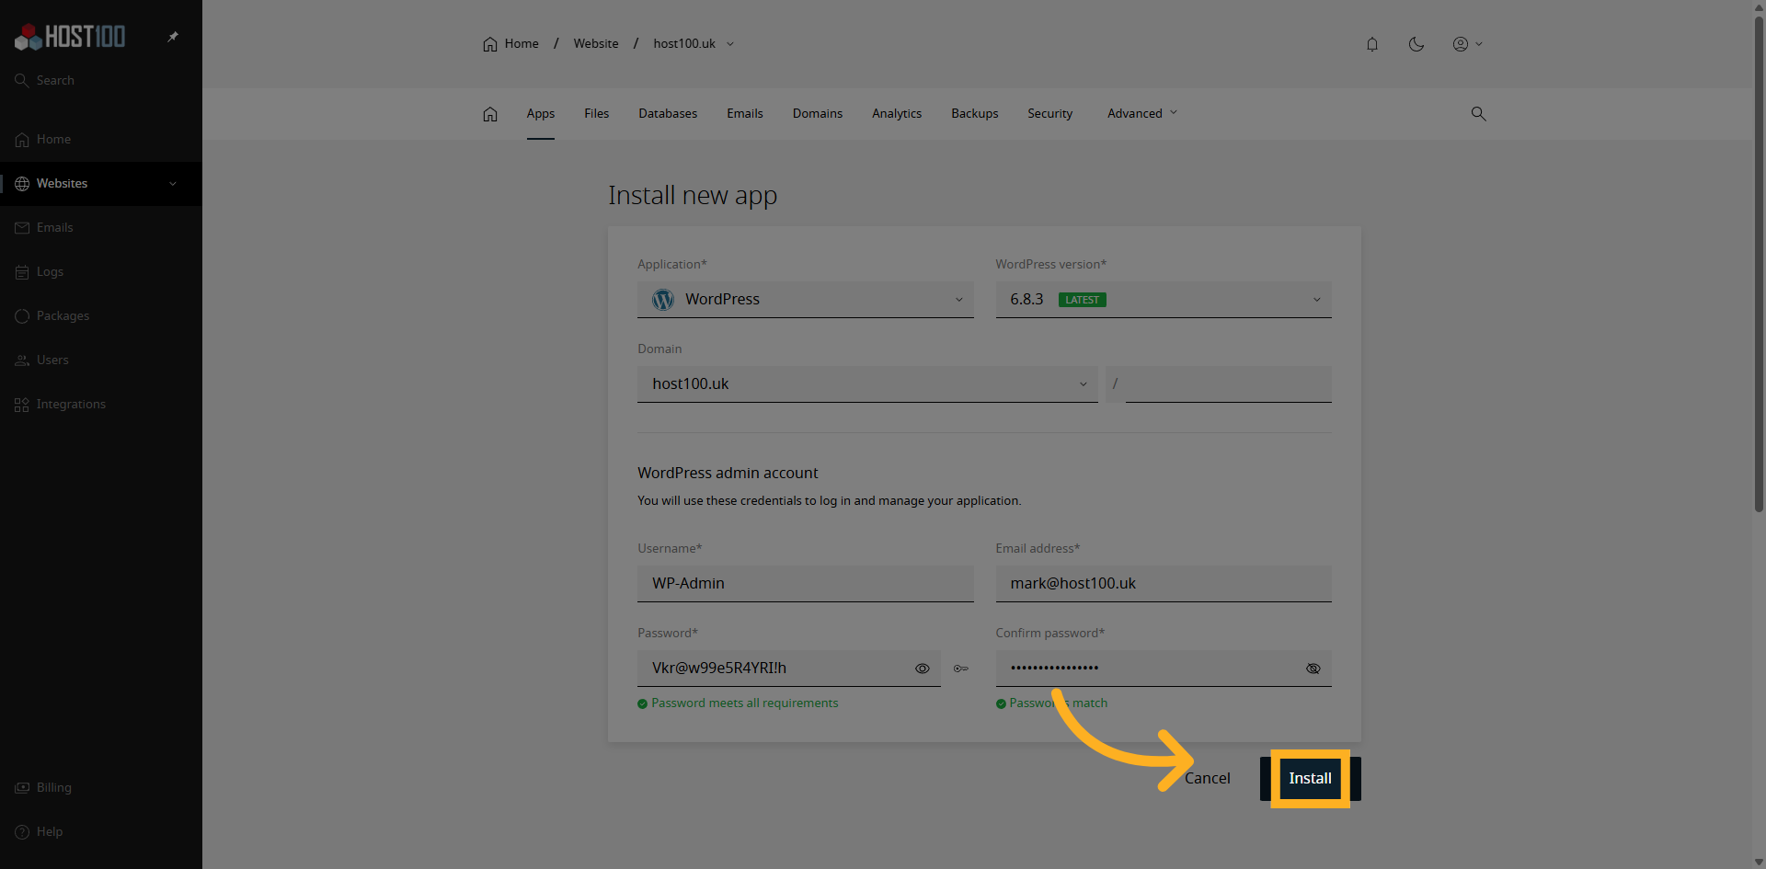Show the confirm password characters
This screenshot has width=1766, height=869.
1313,669
